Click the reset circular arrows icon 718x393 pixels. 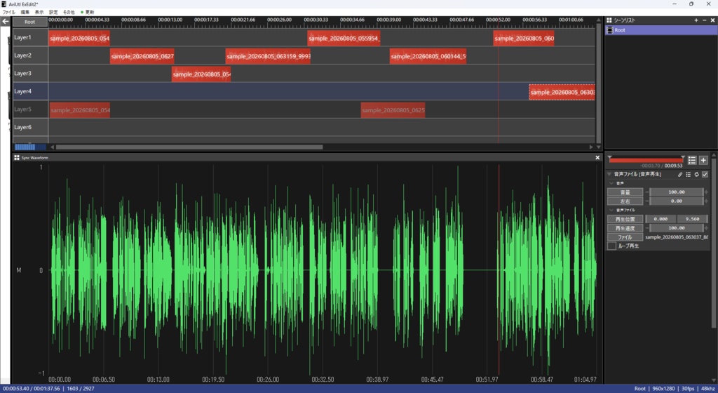click(x=696, y=174)
